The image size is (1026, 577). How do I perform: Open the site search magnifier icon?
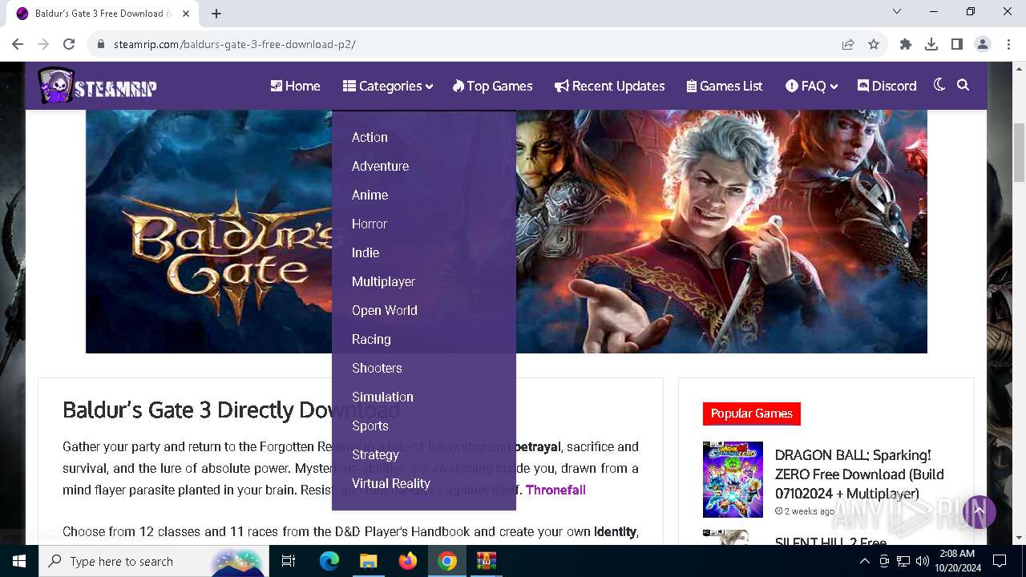(x=963, y=85)
